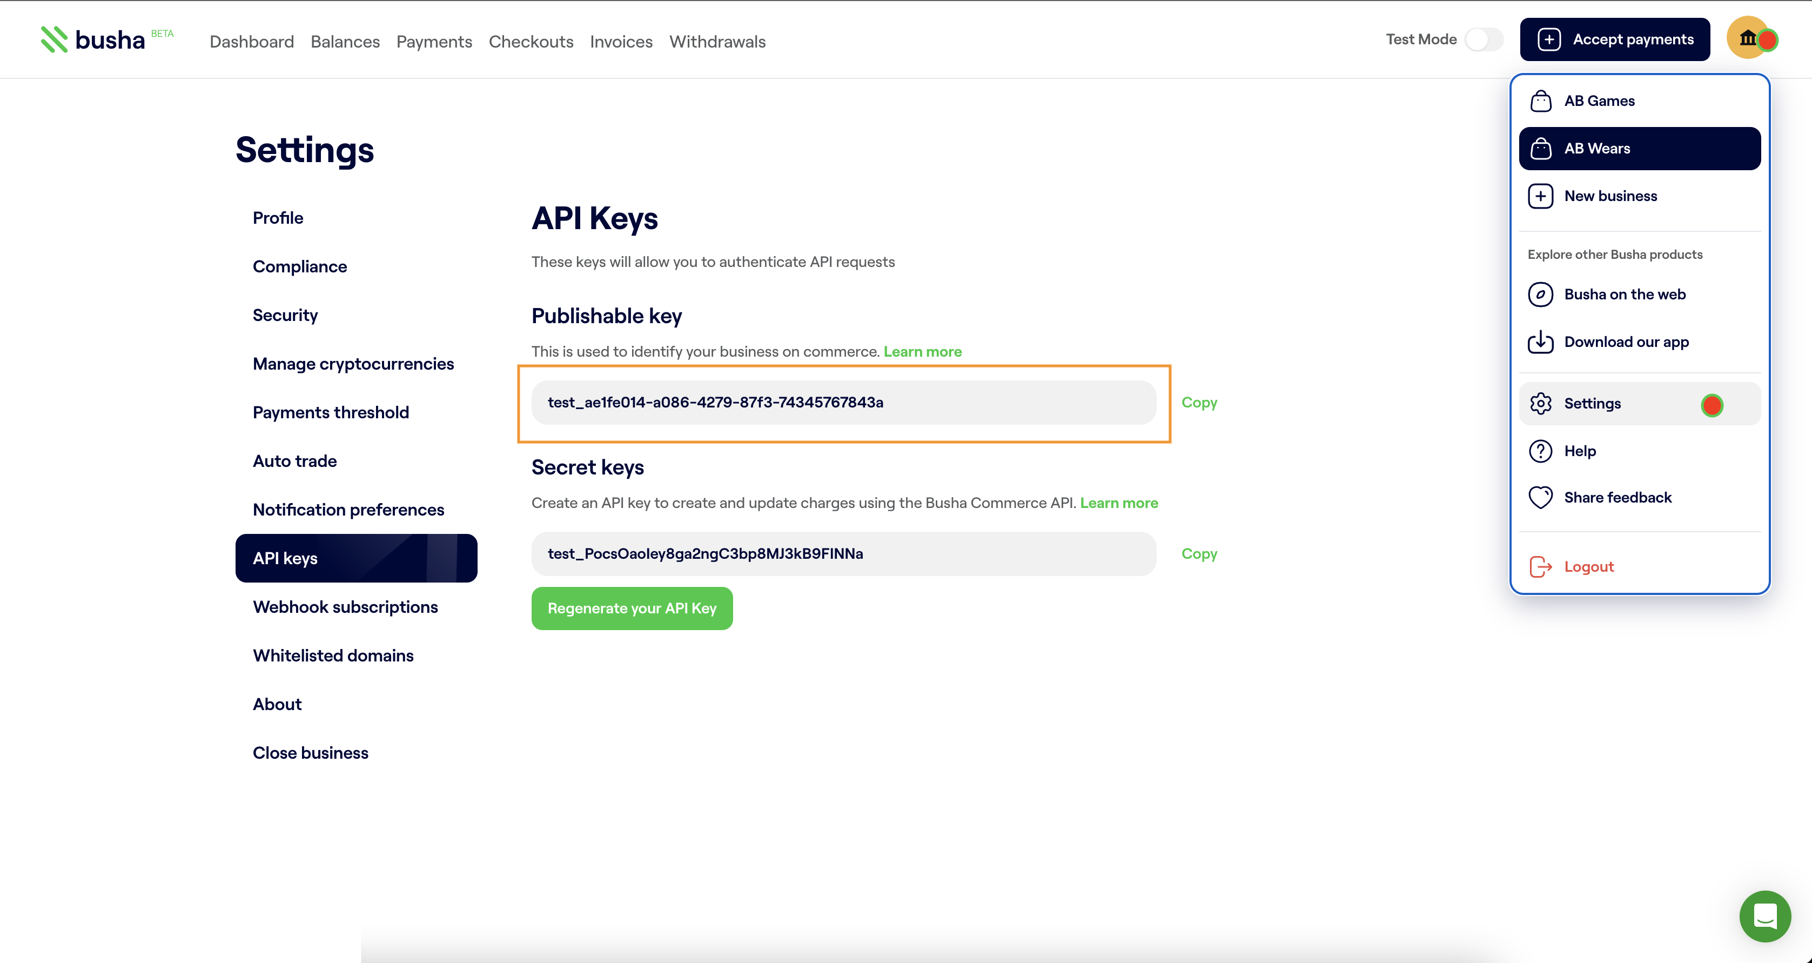
Task: Navigate to Checkouts
Action: pos(531,42)
